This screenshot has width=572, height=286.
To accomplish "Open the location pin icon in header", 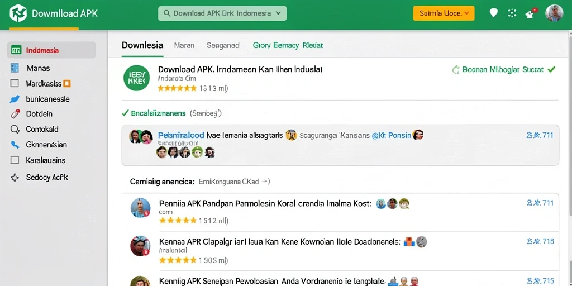I will (x=493, y=13).
